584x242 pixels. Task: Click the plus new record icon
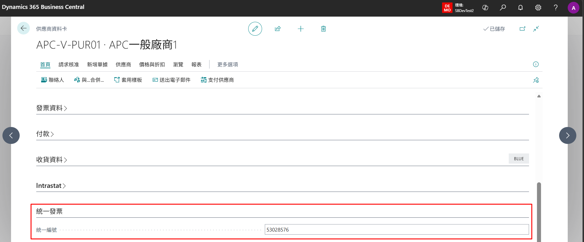301,29
